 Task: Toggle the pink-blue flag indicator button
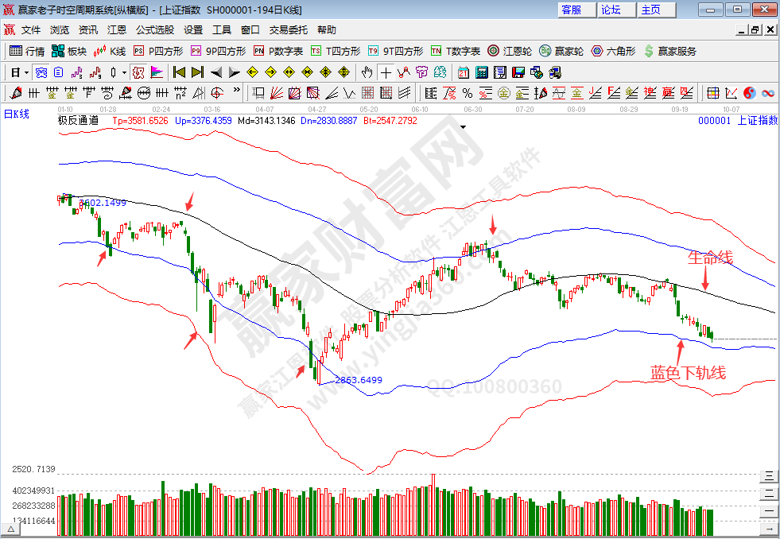pyautogui.click(x=156, y=72)
